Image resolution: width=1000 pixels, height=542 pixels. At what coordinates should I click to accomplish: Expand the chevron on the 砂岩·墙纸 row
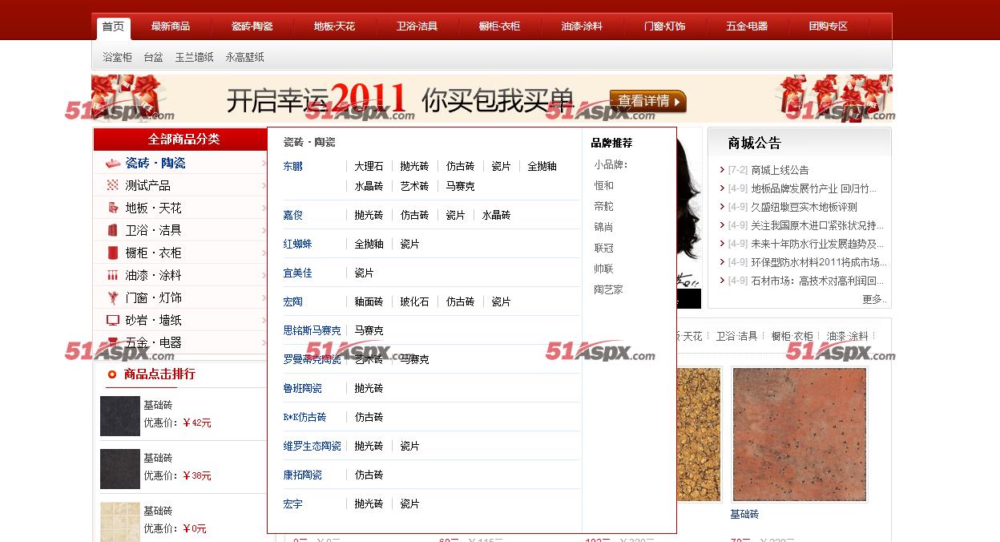coord(264,320)
